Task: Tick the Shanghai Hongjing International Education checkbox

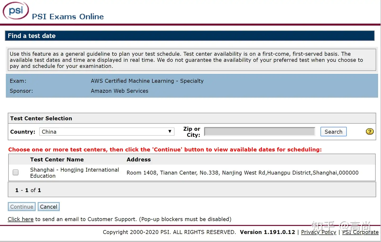Action: click(x=16, y=173)
